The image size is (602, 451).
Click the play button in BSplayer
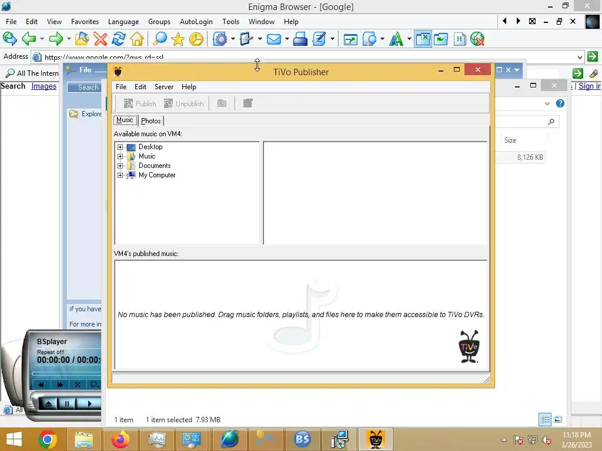[x=89, y=403]
